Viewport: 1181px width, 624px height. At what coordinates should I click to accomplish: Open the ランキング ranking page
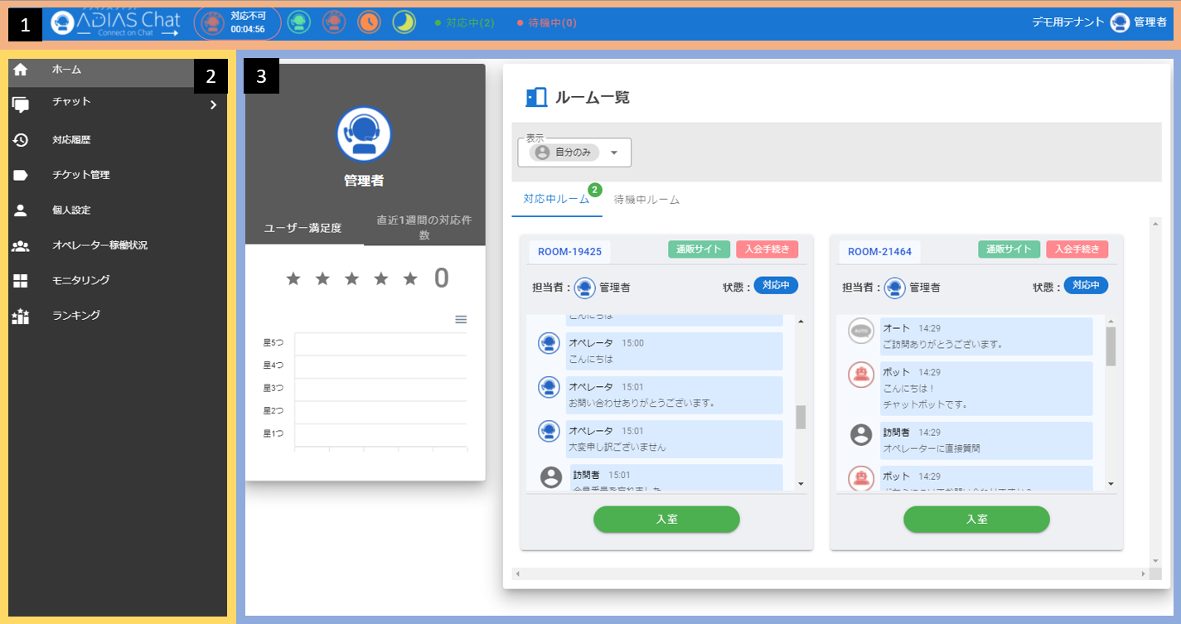click(x=75, y=315)
